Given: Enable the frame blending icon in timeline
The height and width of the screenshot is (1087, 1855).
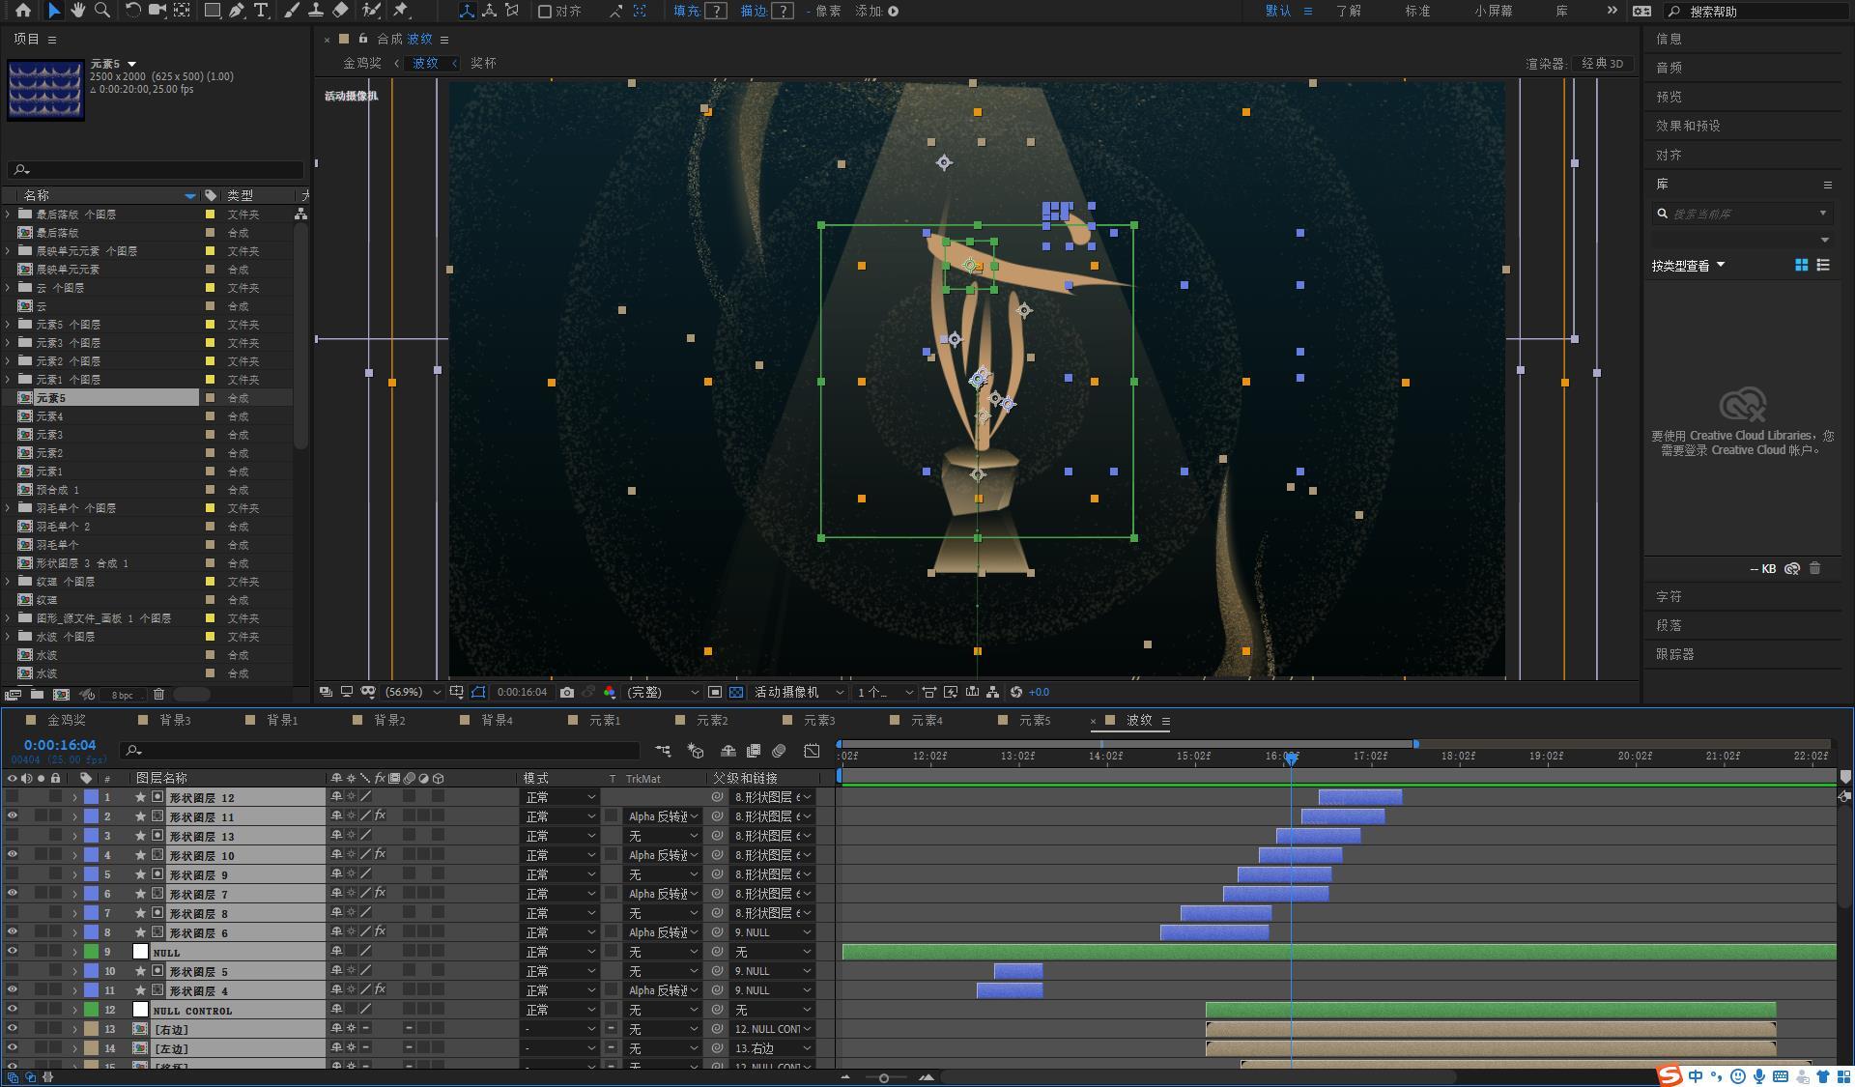Looking at the screenshot, I should [754, 751].
